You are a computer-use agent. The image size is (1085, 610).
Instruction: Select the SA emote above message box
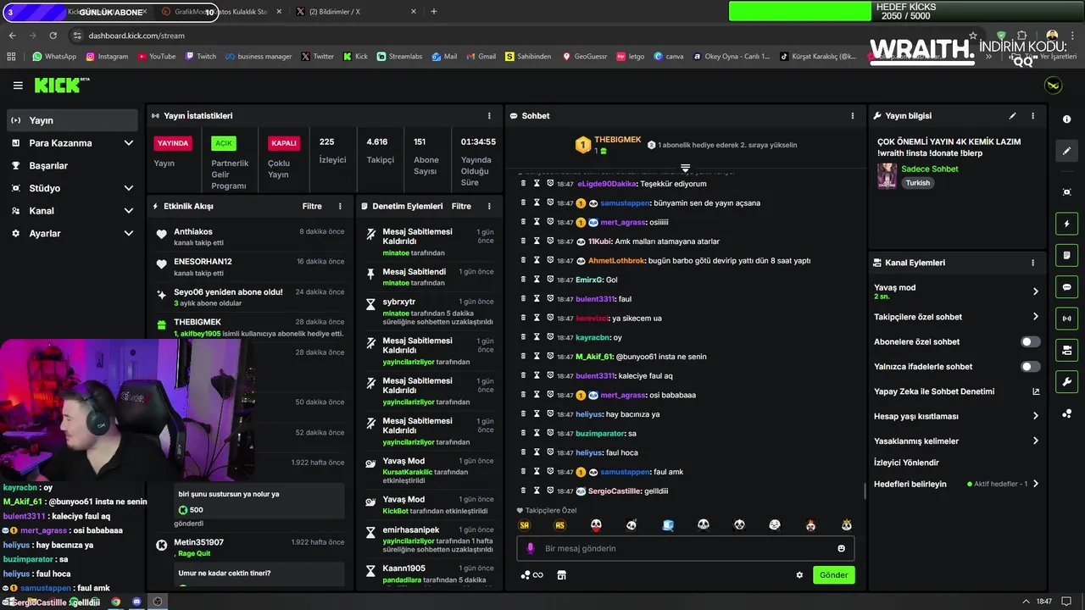coord(525,525)
